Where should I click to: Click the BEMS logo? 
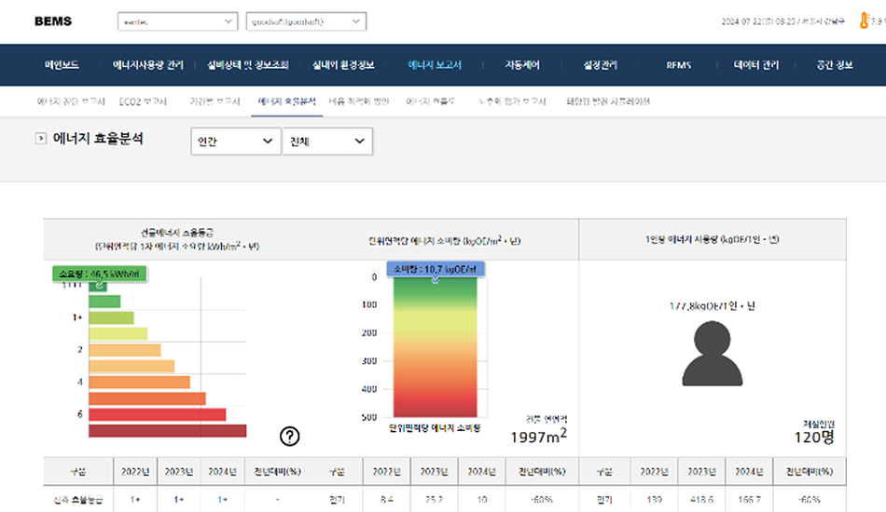52,21
